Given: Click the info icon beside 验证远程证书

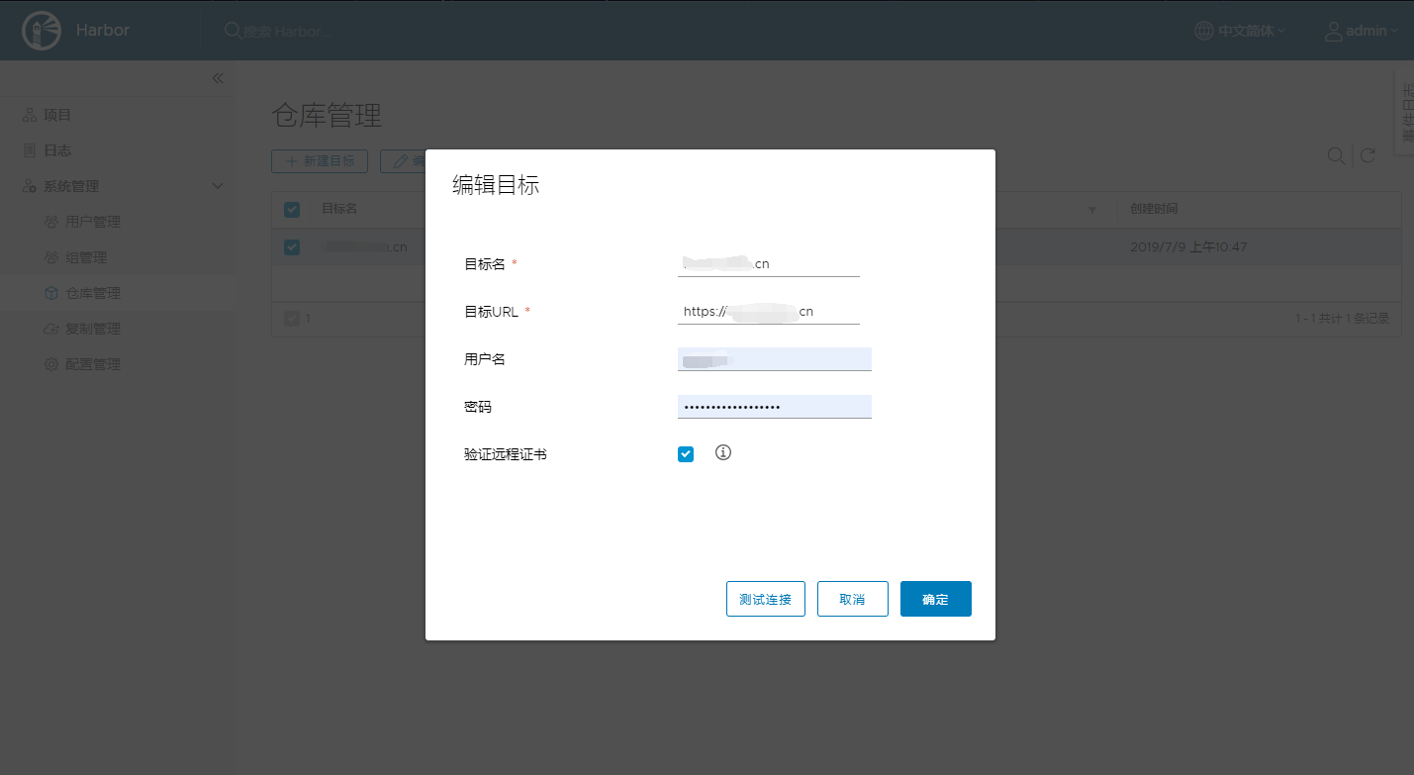Looking at the screenshot, I should [723, 452].
